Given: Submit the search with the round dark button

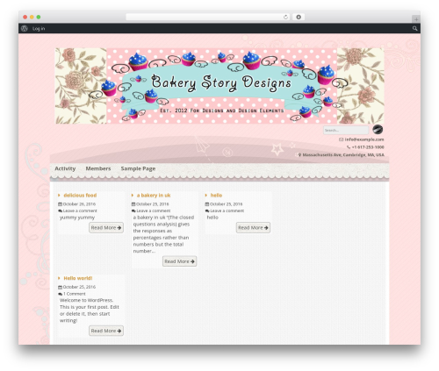Looking at the screenshot, I should click(378, 129).
